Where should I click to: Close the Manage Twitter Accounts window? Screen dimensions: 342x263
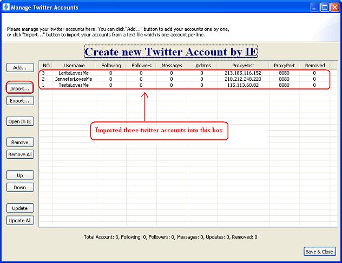tap(334, 8)
